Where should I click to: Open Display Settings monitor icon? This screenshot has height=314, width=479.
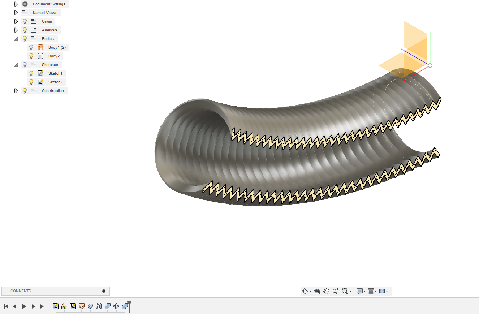pyautogui.click(x=359, y=291)
